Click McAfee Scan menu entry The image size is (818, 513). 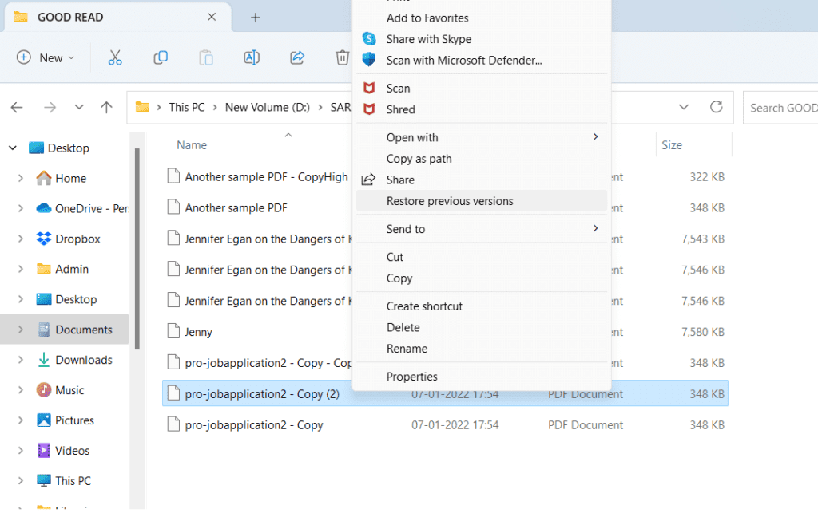click(482, 89)
